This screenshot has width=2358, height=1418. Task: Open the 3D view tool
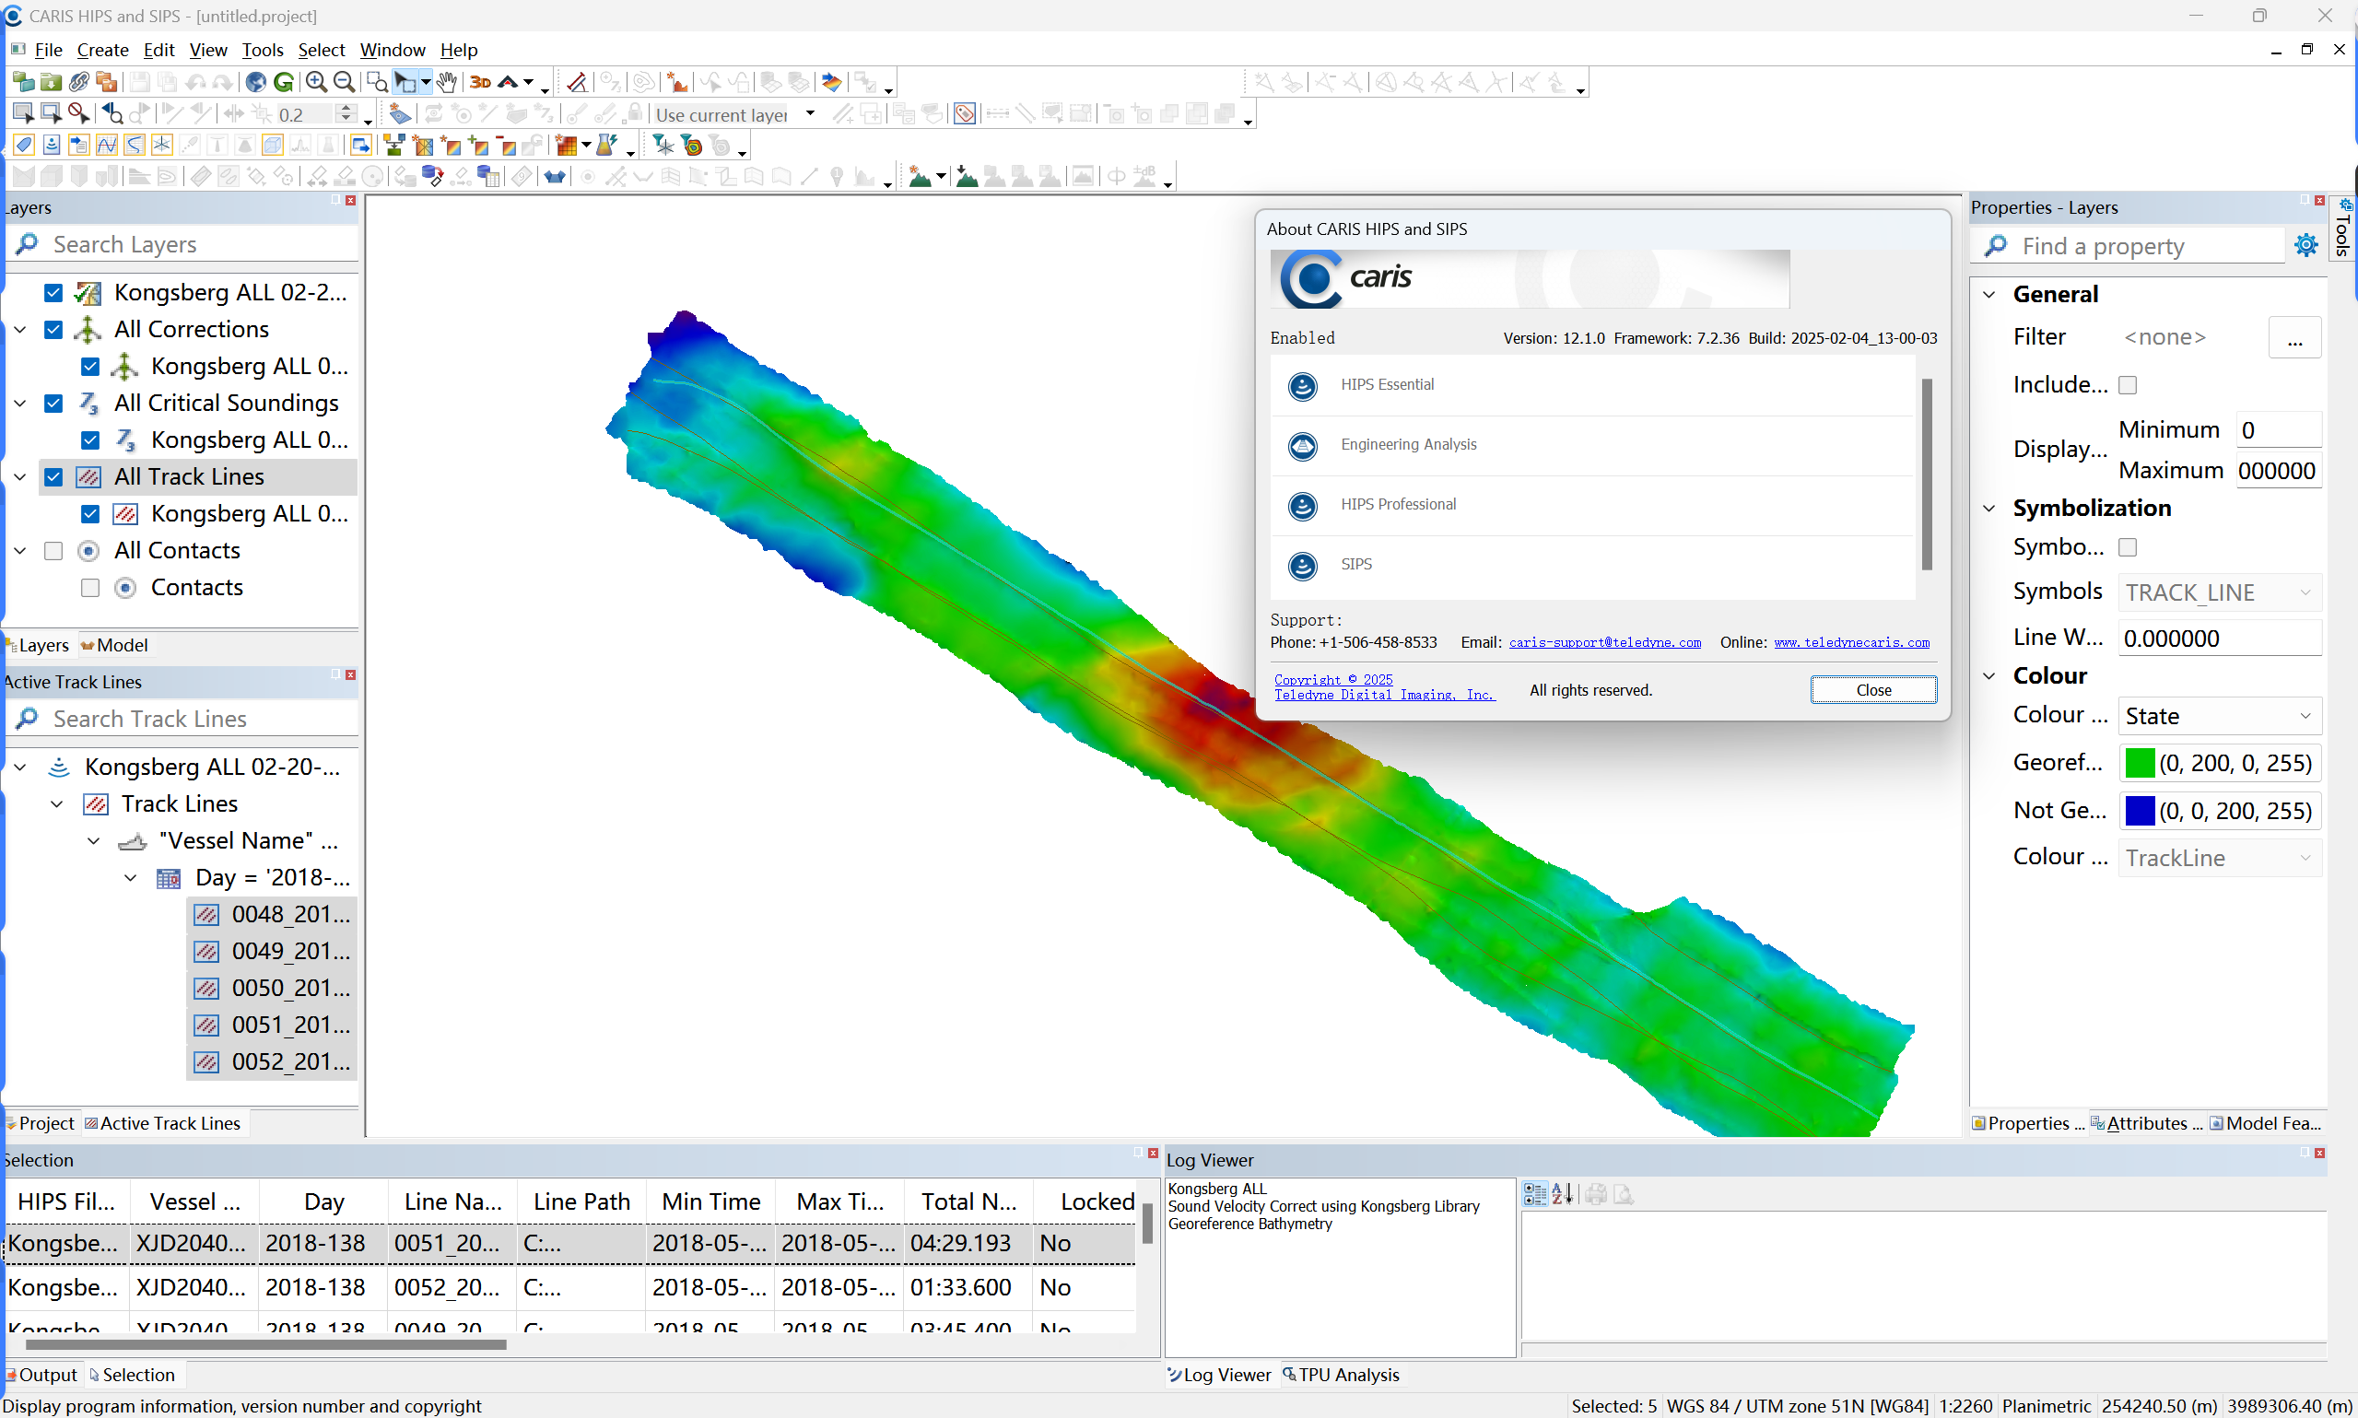coord(481,82)
